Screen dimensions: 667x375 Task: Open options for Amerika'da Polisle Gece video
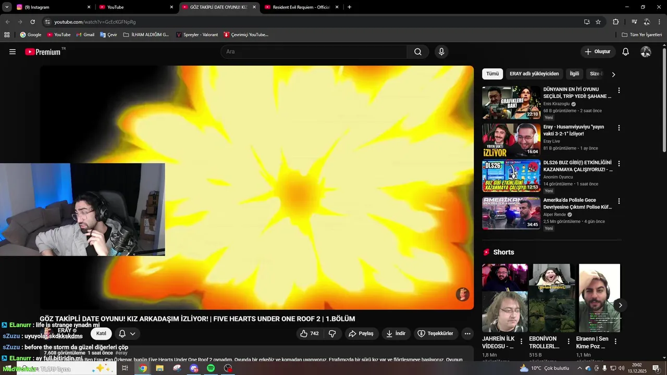point(619,201)
